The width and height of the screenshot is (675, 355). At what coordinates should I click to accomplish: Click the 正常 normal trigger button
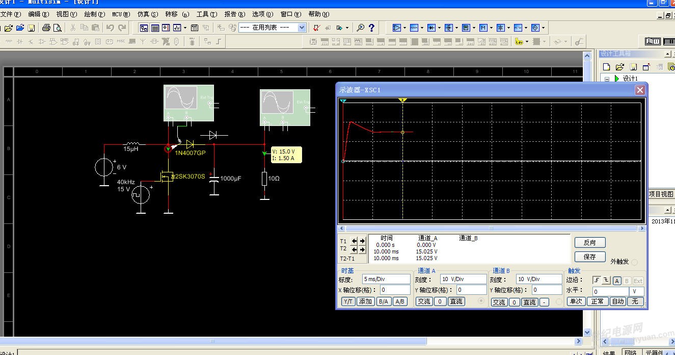click(x=597, y=301)
